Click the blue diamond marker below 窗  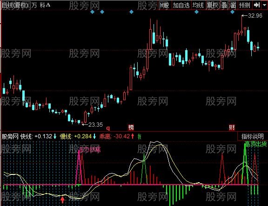pos(233,12)
